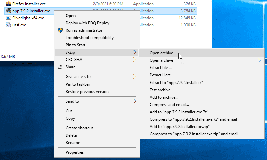Click the 326 KB size cell

tap(190, 4)
